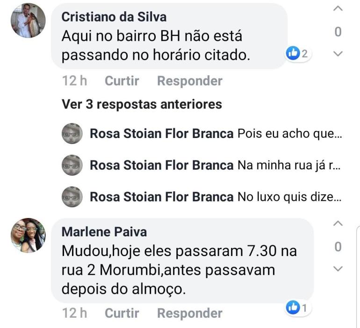Open Cristiano da Silva's profile name link

114,17
